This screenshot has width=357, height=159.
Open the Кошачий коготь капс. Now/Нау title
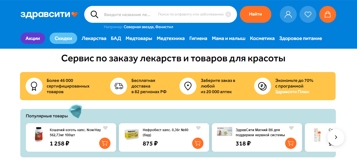[x=75, y=133]
